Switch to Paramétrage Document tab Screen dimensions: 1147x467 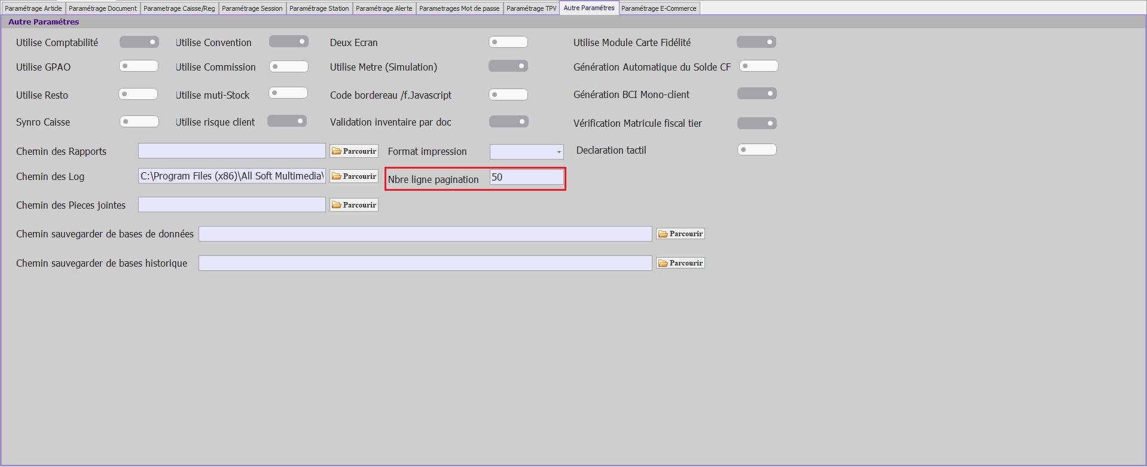click(103, 8)
